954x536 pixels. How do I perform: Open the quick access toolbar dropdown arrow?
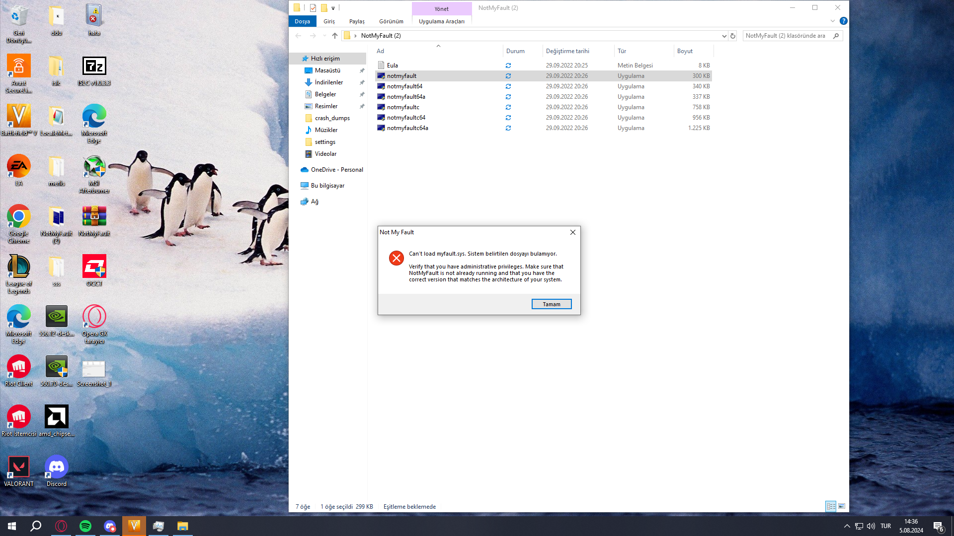coord(333,8)
